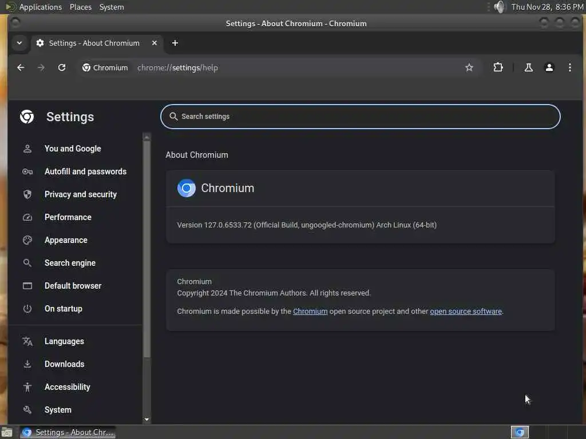Open the three-dot Chromium menu
Viewport: 586px width, 439px height.
569,67
